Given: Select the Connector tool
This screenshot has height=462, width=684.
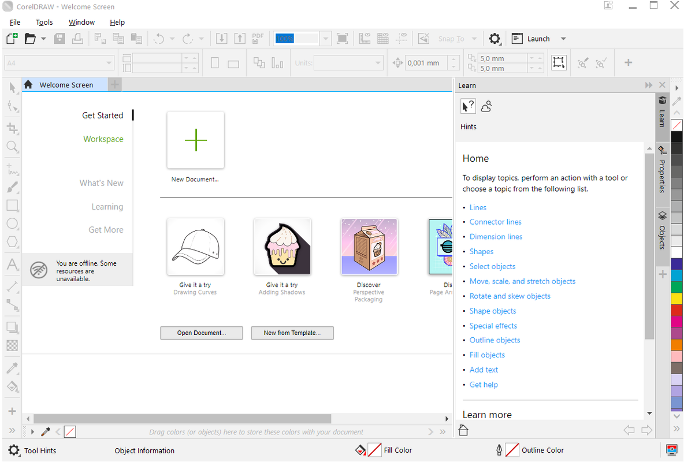Looking at the screenshot, I should [x=12, y=305].
